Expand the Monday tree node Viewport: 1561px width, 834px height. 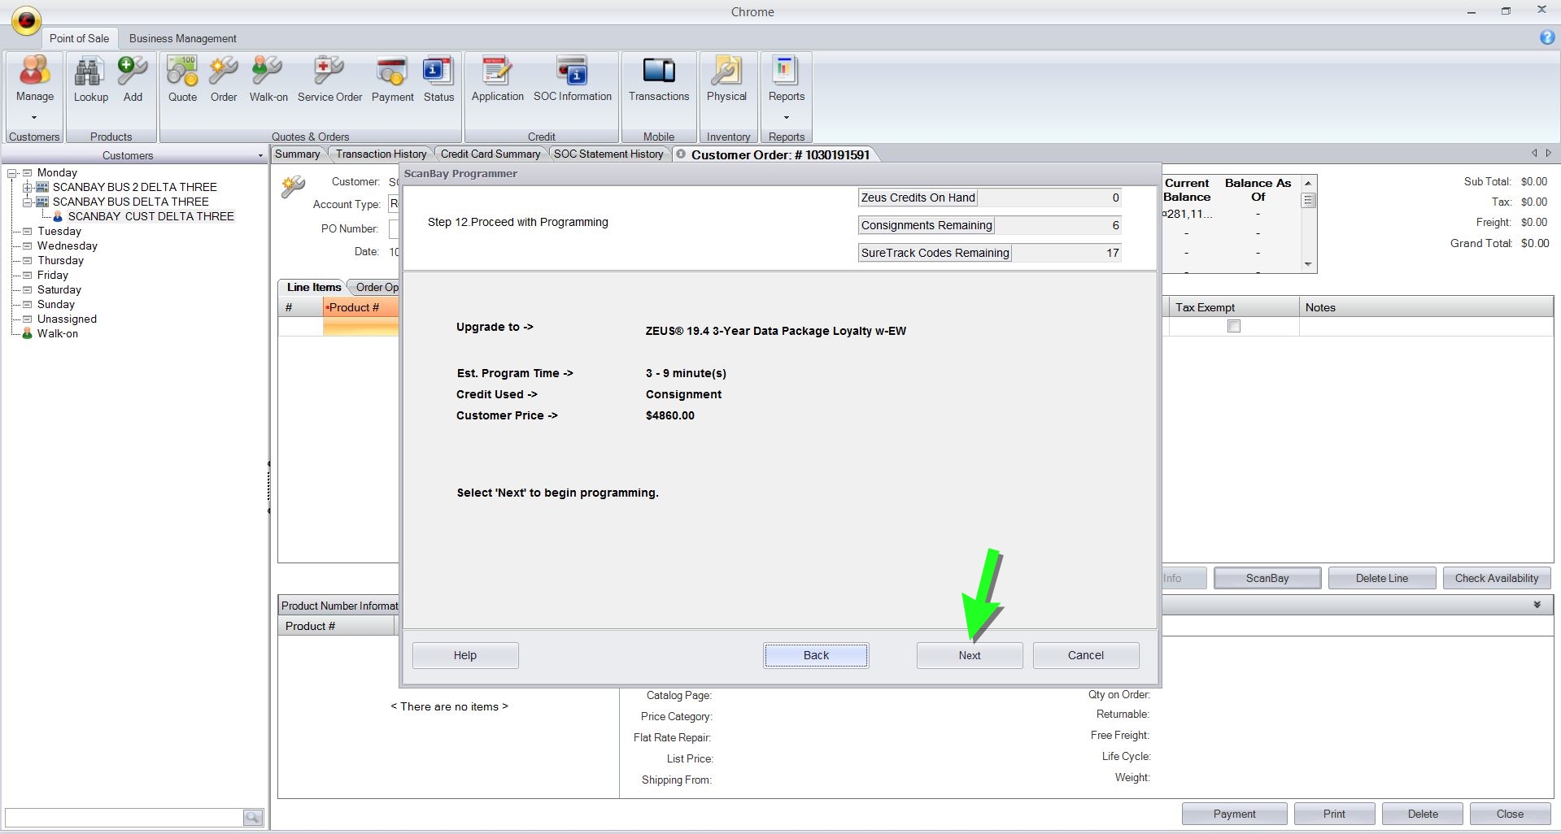pyautogui.click(x=13, y=172)
